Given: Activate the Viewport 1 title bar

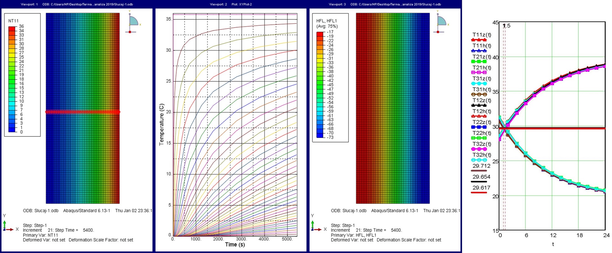Looking at the screenshot, I should (x=76, y=4).
